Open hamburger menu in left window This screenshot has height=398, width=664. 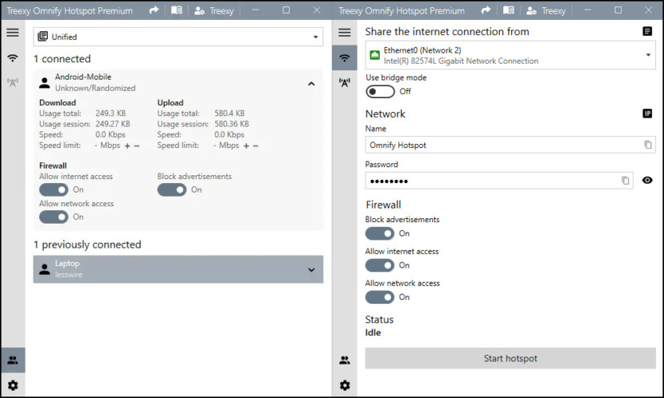13,33
